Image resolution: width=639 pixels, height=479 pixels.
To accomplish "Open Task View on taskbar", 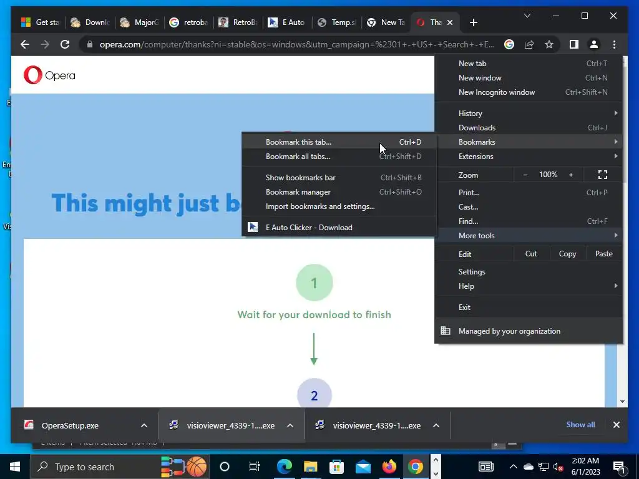I will tap(255, 467).
